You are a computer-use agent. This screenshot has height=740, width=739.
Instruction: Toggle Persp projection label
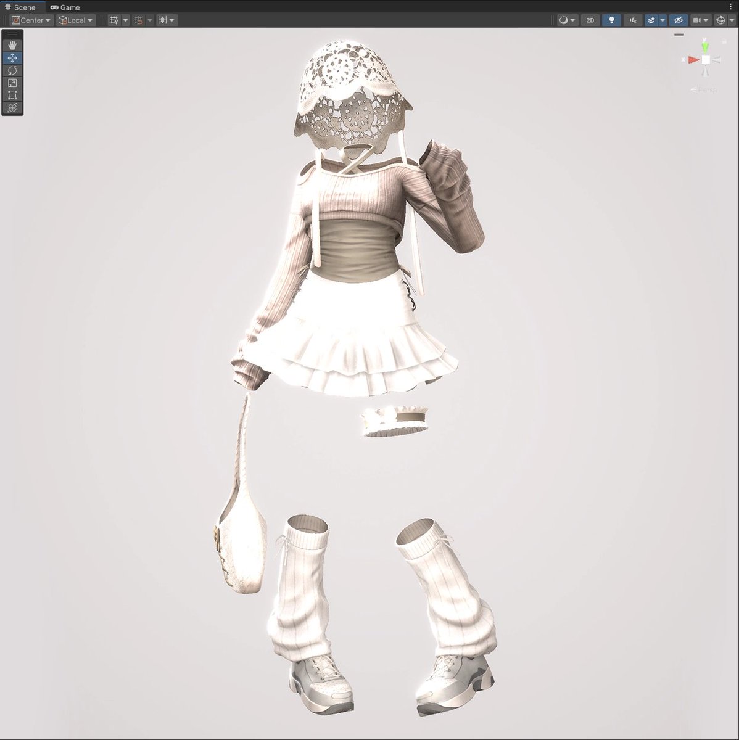point(704,90)
